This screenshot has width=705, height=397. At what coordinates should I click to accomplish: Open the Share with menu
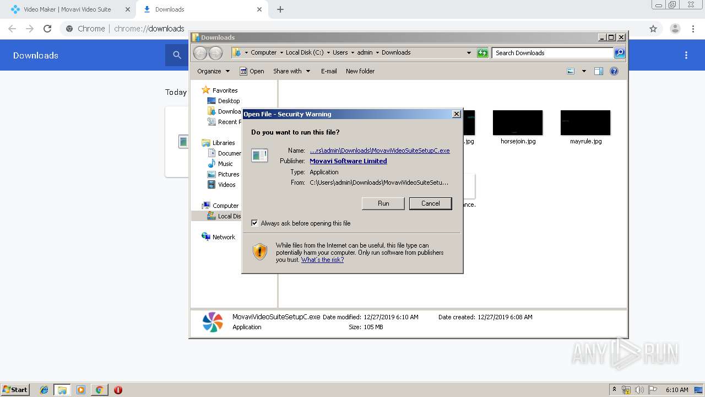(292, 71)
